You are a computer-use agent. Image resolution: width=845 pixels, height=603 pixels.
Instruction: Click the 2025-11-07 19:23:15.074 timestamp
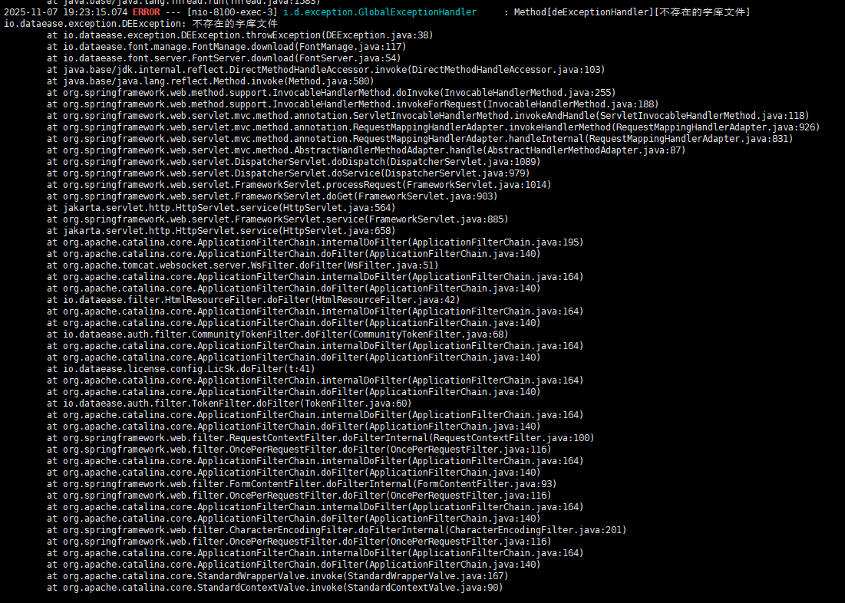[66, 12]
